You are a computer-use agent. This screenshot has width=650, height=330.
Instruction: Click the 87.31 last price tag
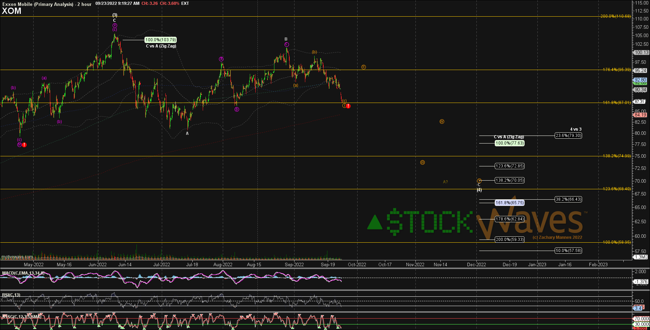[640, 102]
